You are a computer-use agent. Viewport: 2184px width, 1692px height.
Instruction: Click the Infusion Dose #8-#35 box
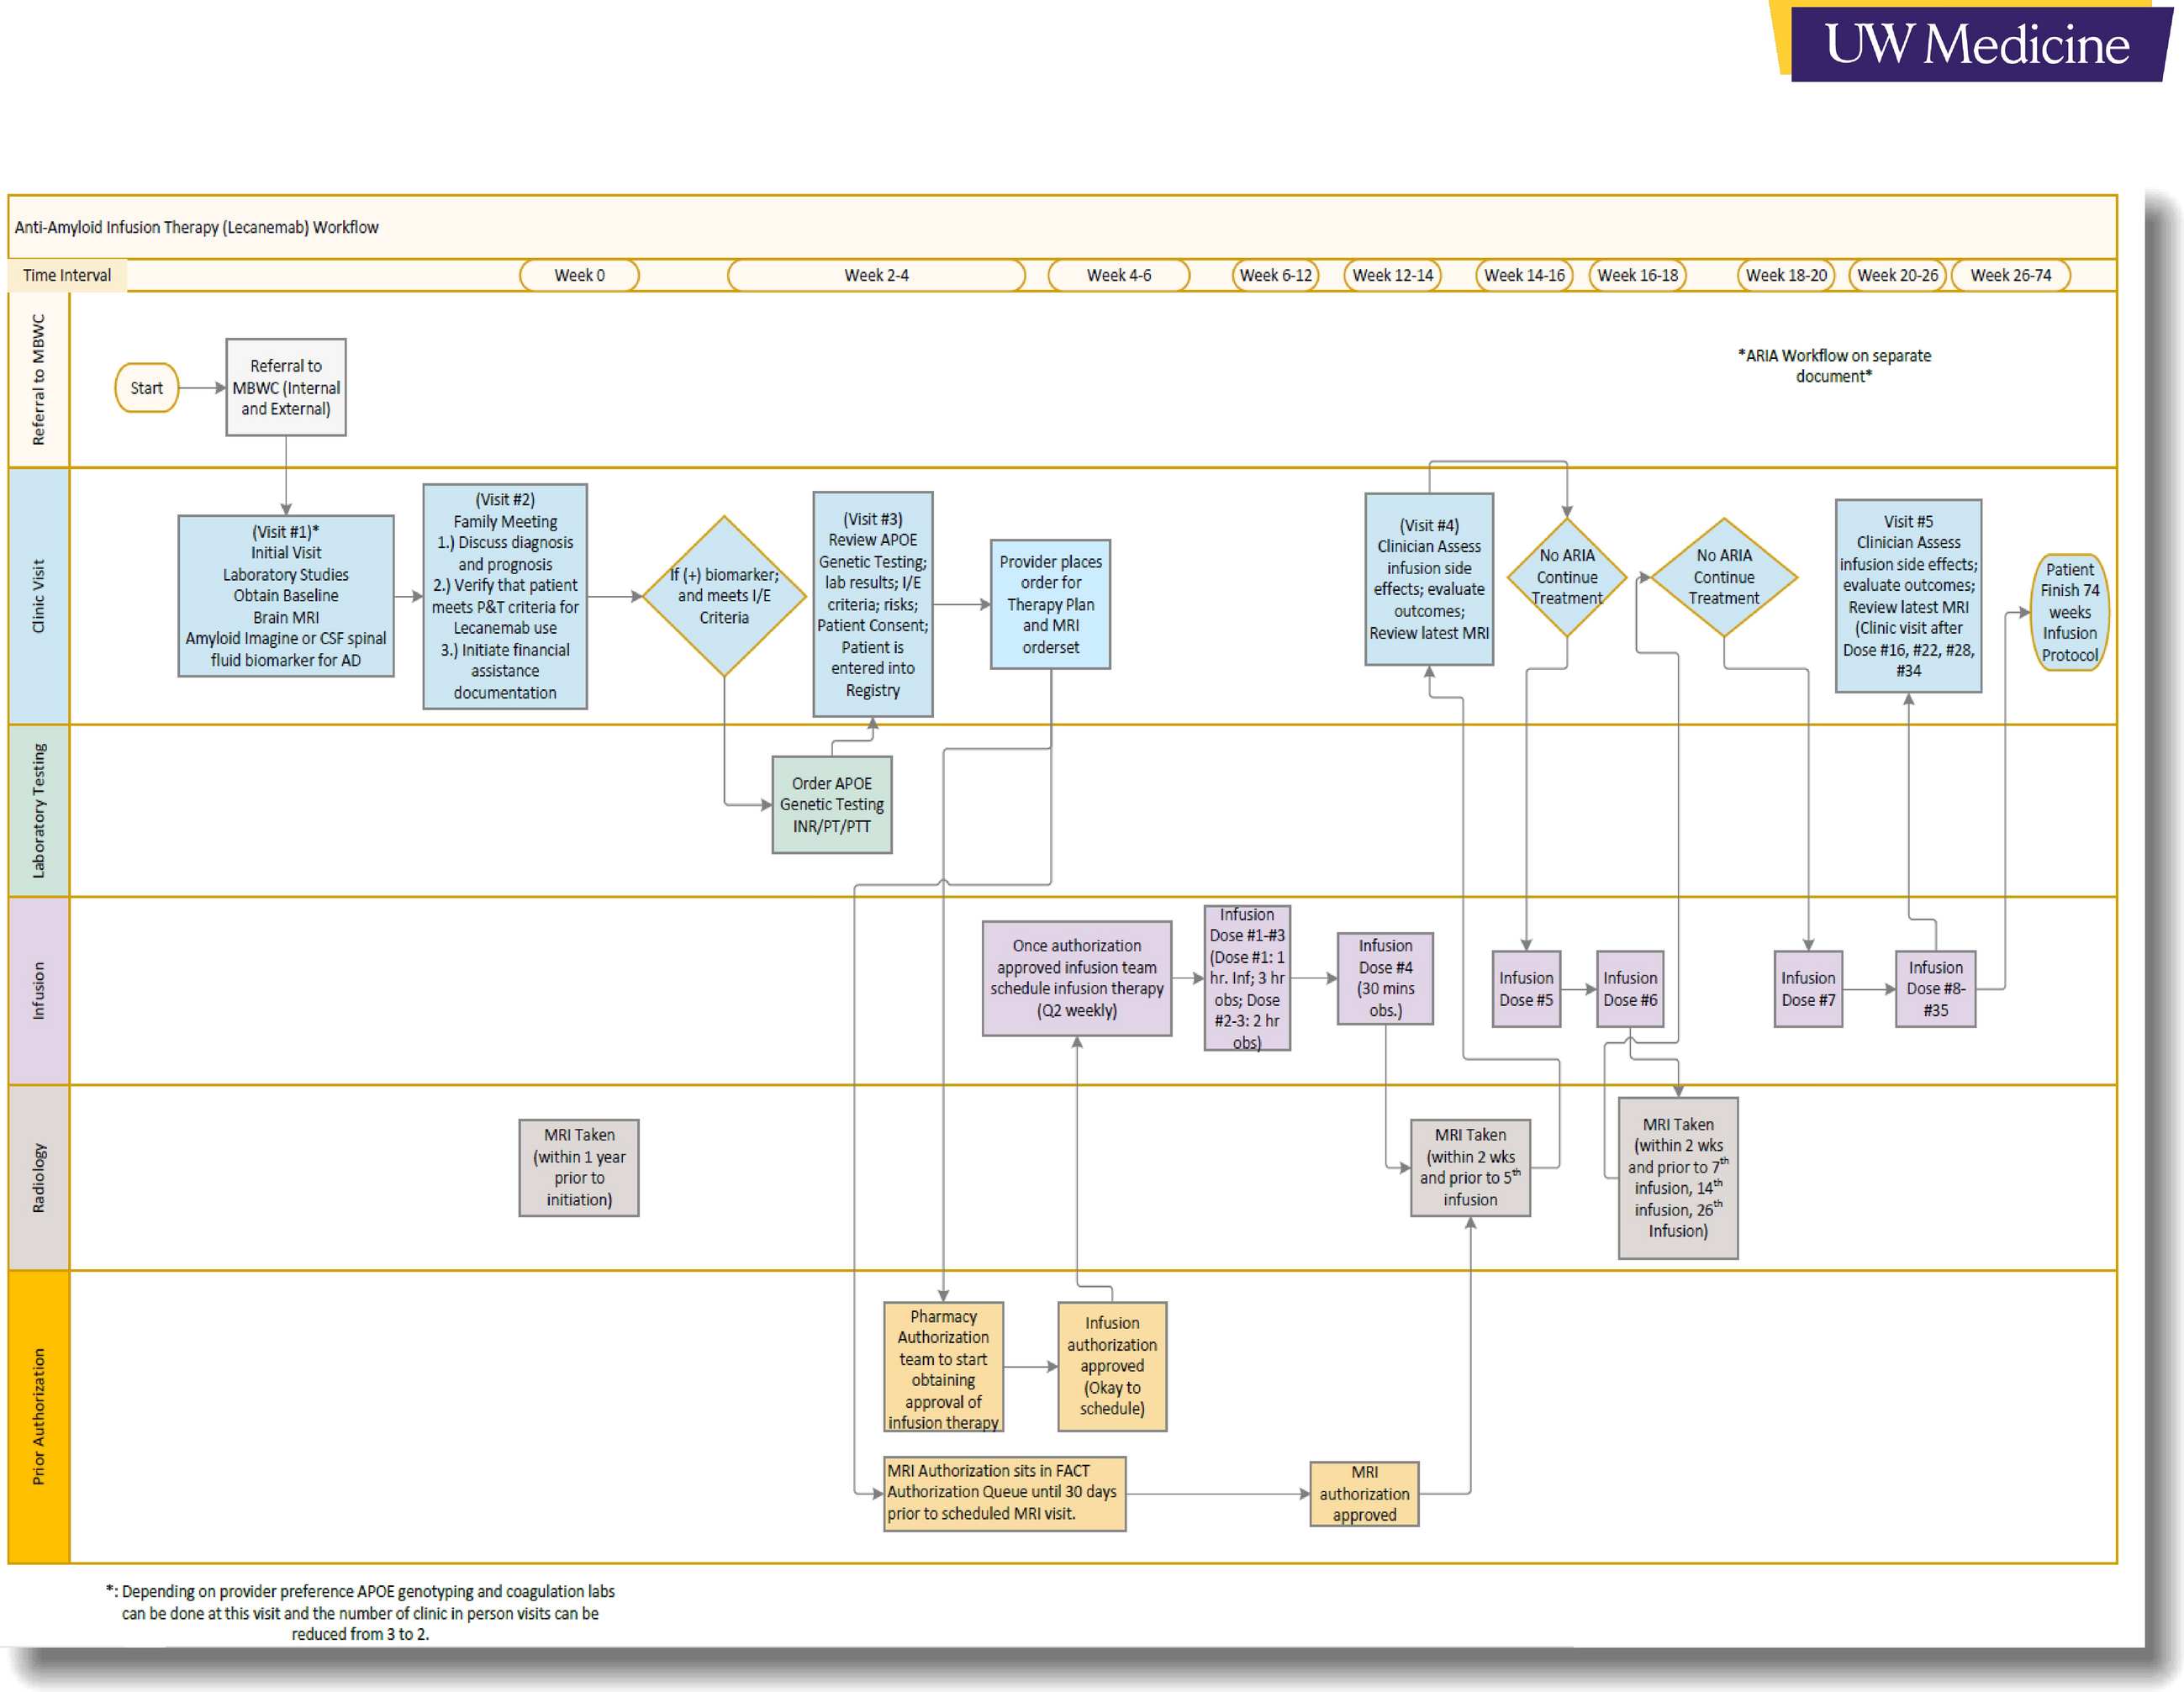coord(1935,989)
